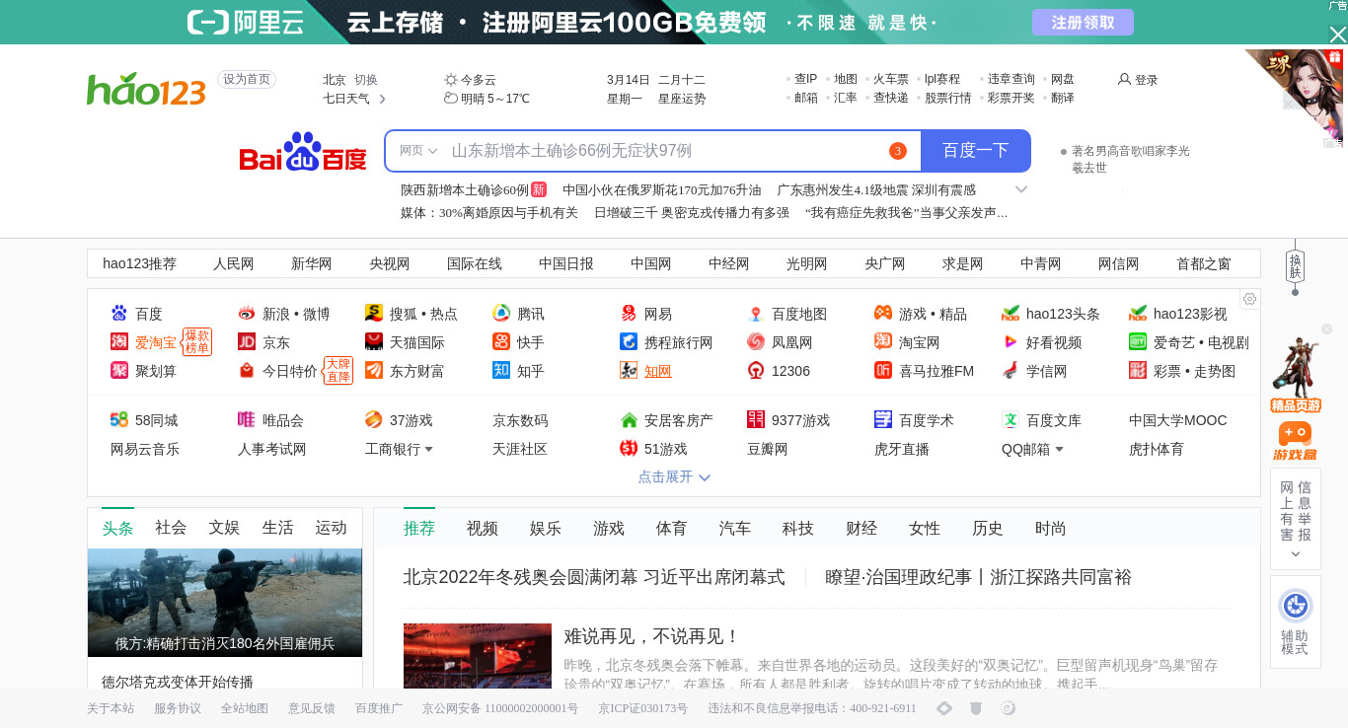Select the 历史 feed tab
Viewport: 1348px width, 728px height.
(988, 529)
